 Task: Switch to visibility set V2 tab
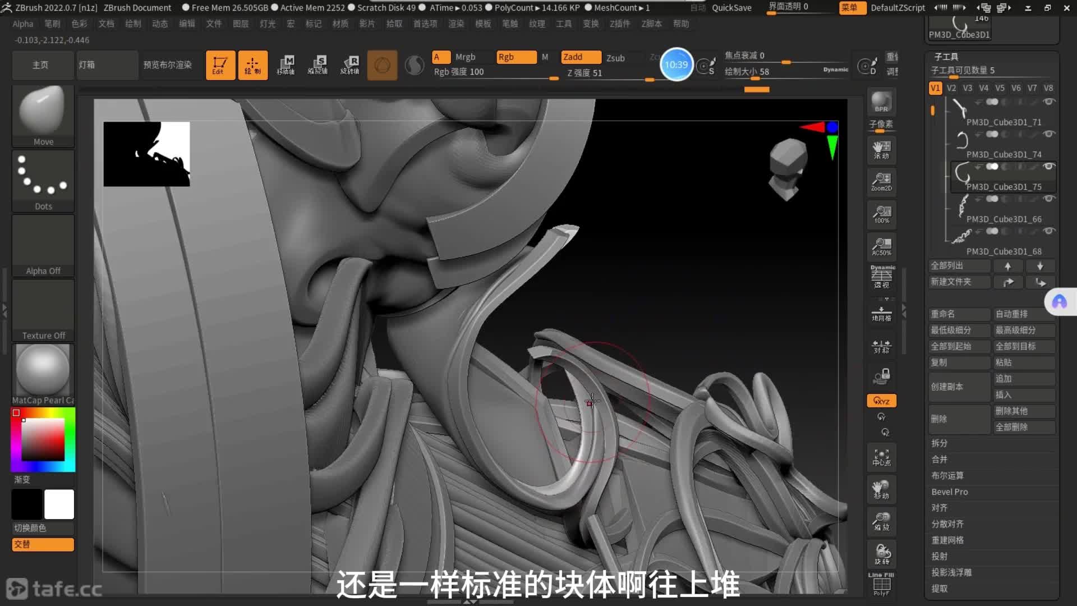tap(951, 88)
